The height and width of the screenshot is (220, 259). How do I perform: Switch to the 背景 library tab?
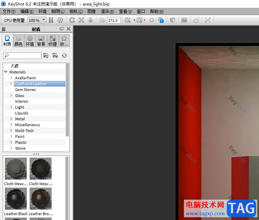(41, 41)
